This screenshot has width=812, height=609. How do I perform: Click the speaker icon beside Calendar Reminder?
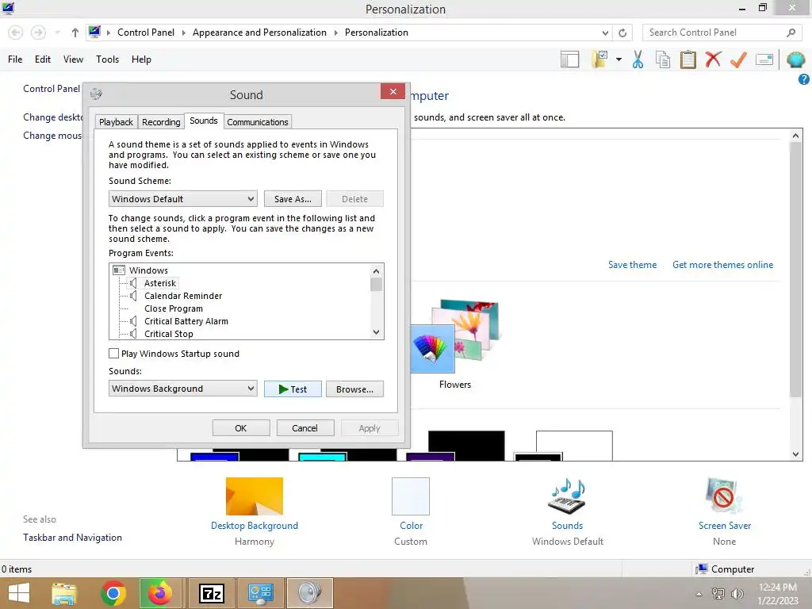point(133,296)
